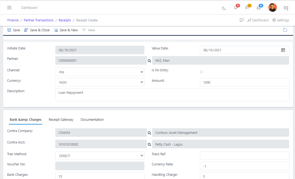The width and height of the screenshot is (295, 179).
Task: Open the apps grid launcher
Action: pos(286,8)
